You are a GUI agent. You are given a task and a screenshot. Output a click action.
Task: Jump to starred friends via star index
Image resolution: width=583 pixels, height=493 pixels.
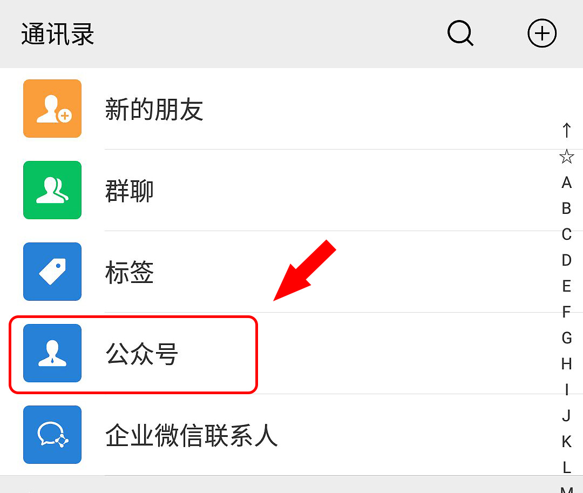click(566, 157)
